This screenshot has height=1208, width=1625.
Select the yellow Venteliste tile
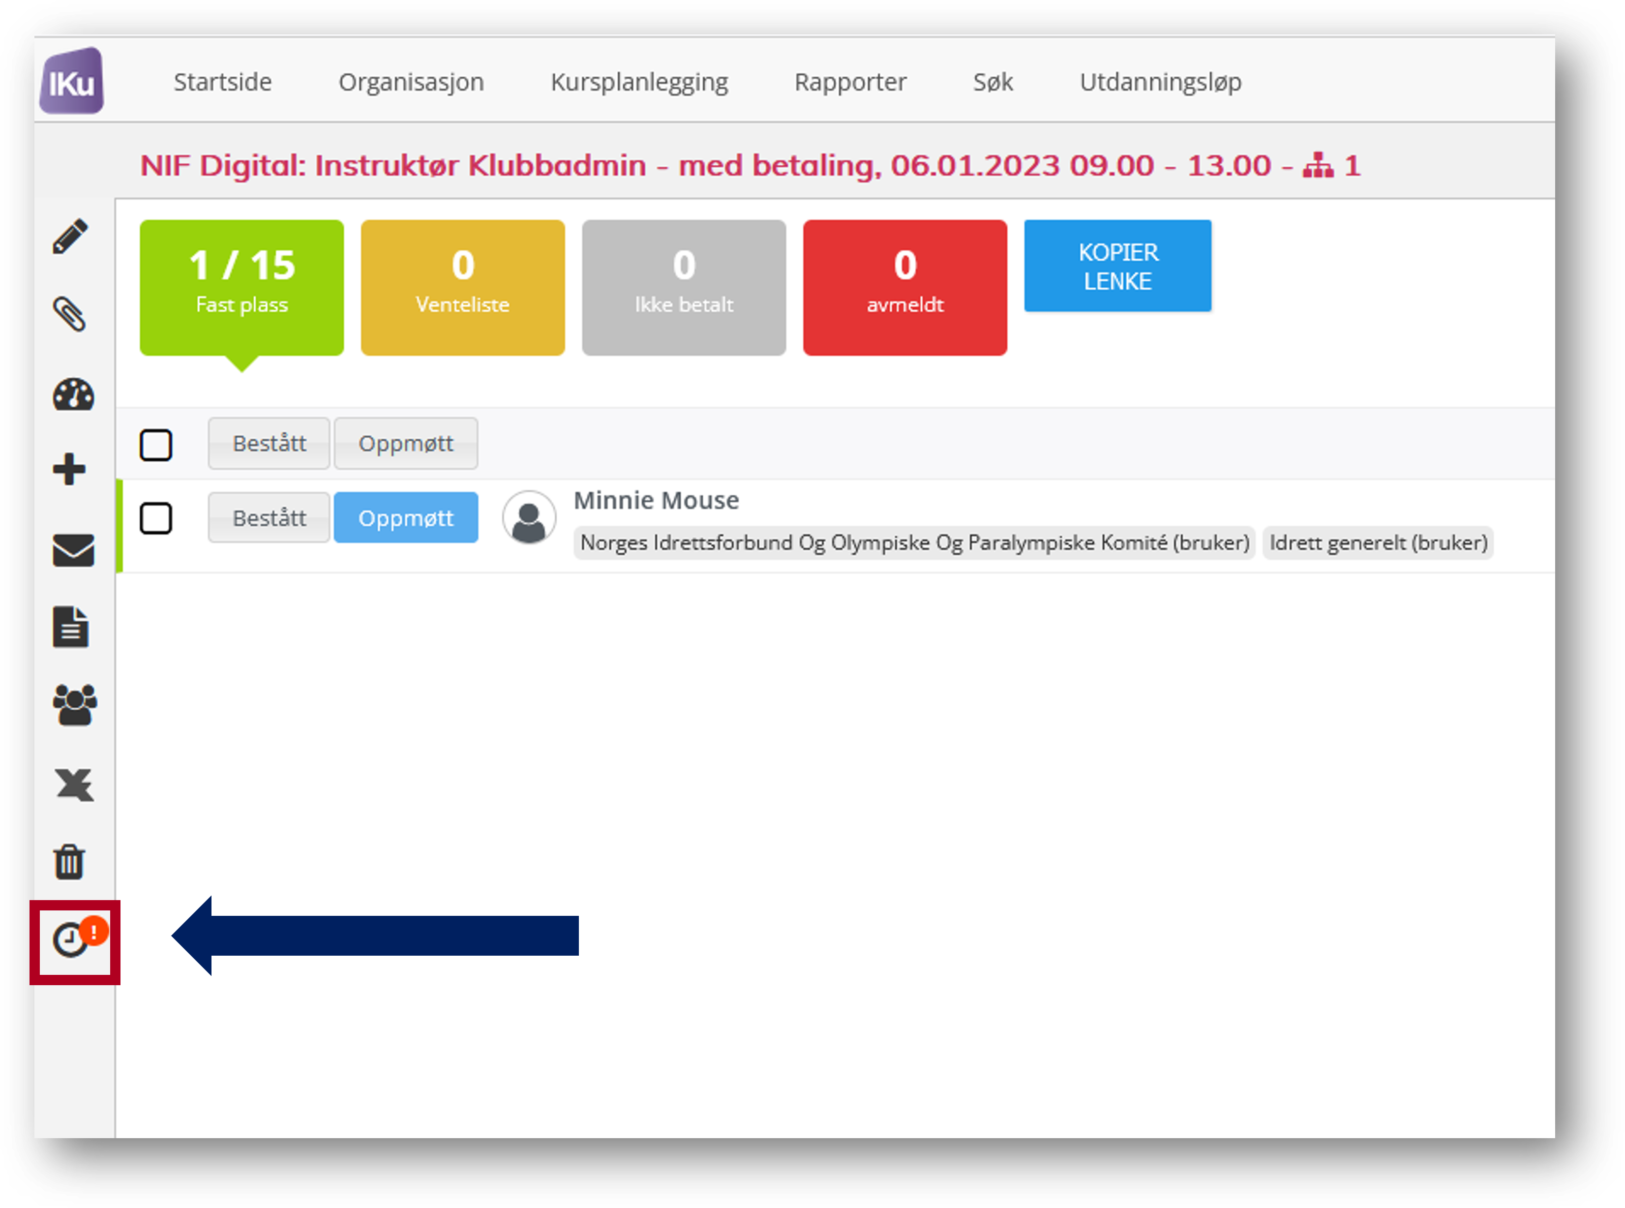pos(463,288)
